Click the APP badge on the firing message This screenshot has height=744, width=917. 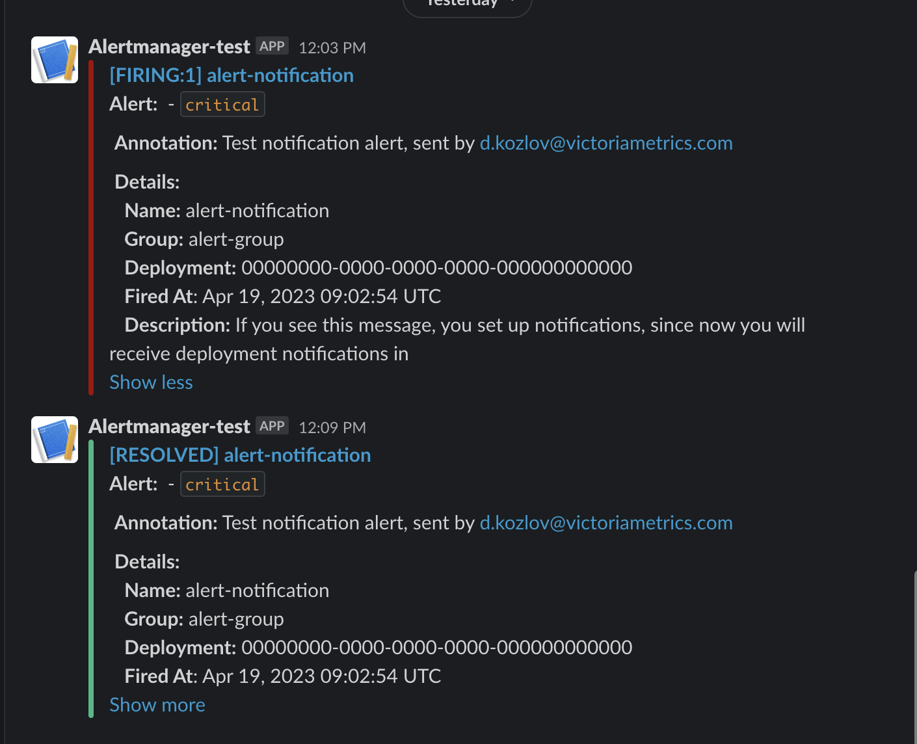point(272,46)
